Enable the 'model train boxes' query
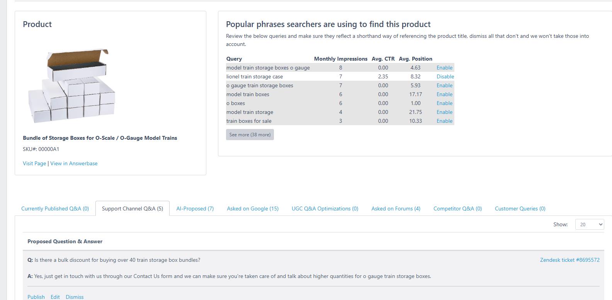The image size is (612, 300). coord(444,94)
